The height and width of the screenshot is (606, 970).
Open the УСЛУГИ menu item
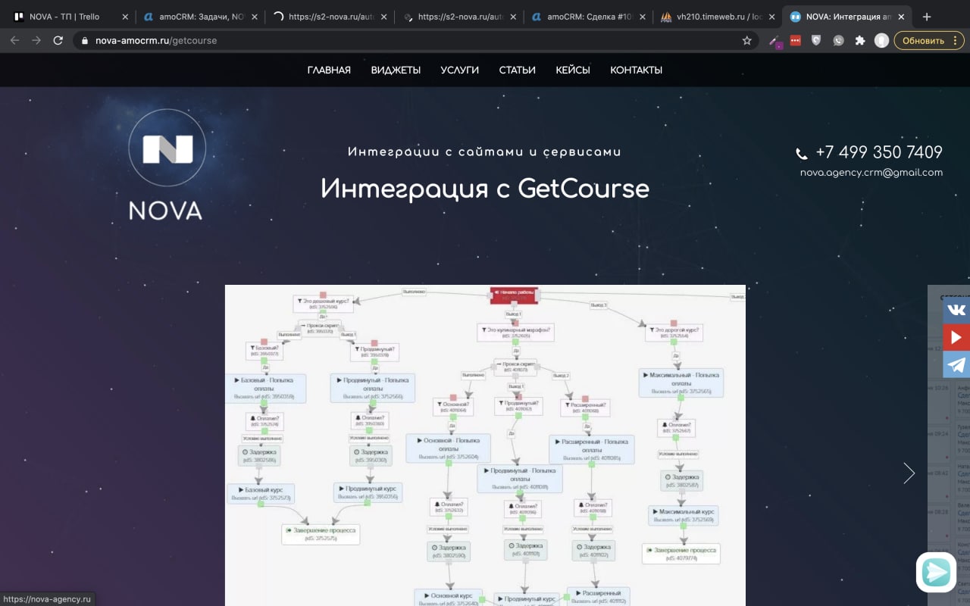click(460, 70)
